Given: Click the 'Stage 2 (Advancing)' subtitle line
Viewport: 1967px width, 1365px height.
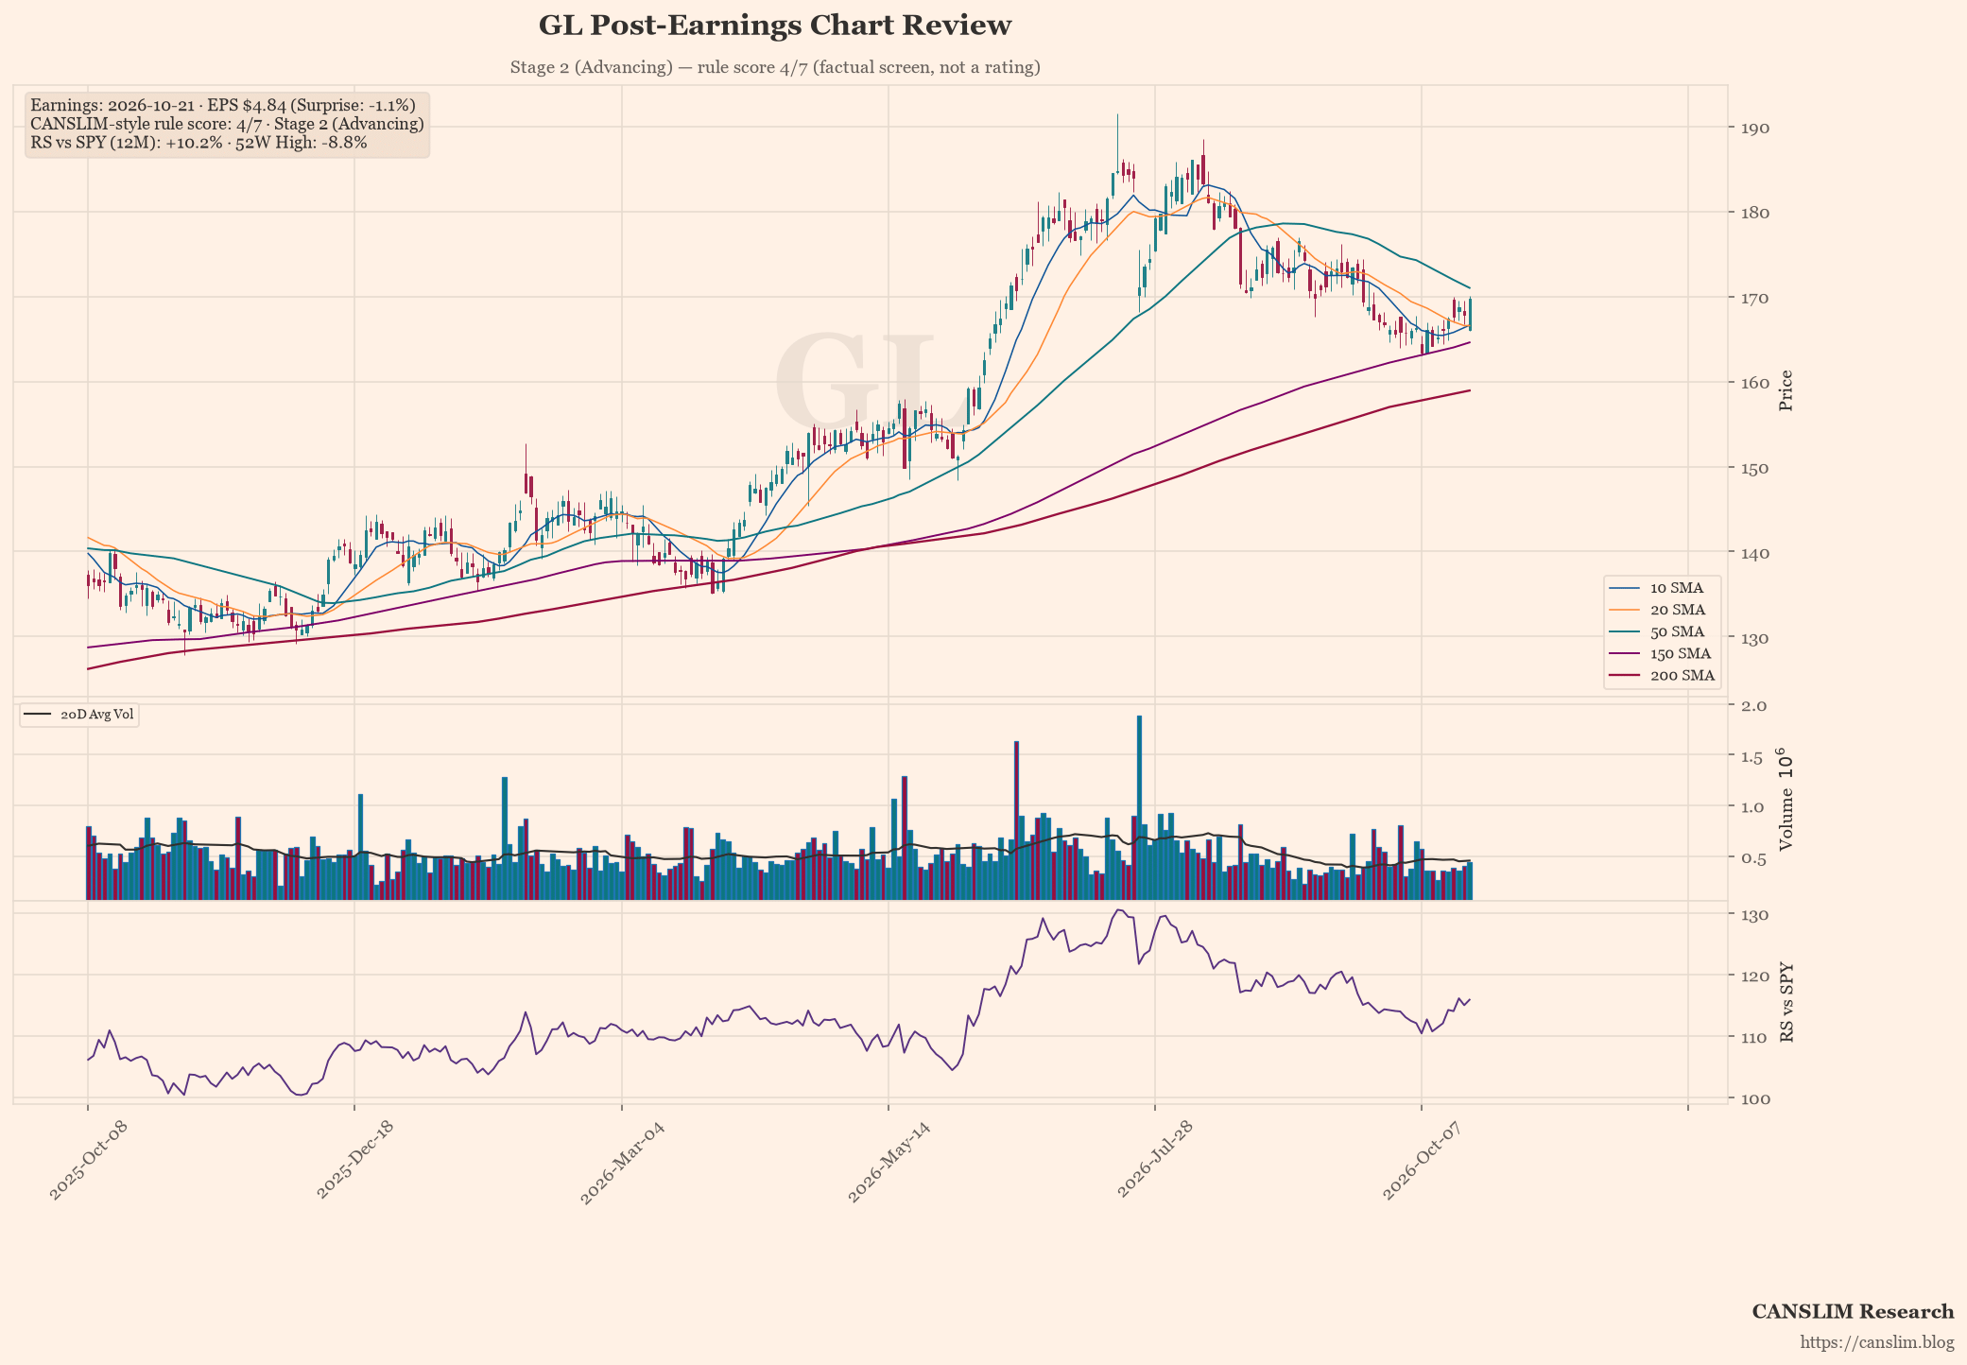Looking at the screenshot, I should [774, 67].
